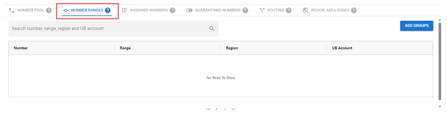Click the Region column header
This screenshot has width=447, height=114.
(x=232, y=48)
